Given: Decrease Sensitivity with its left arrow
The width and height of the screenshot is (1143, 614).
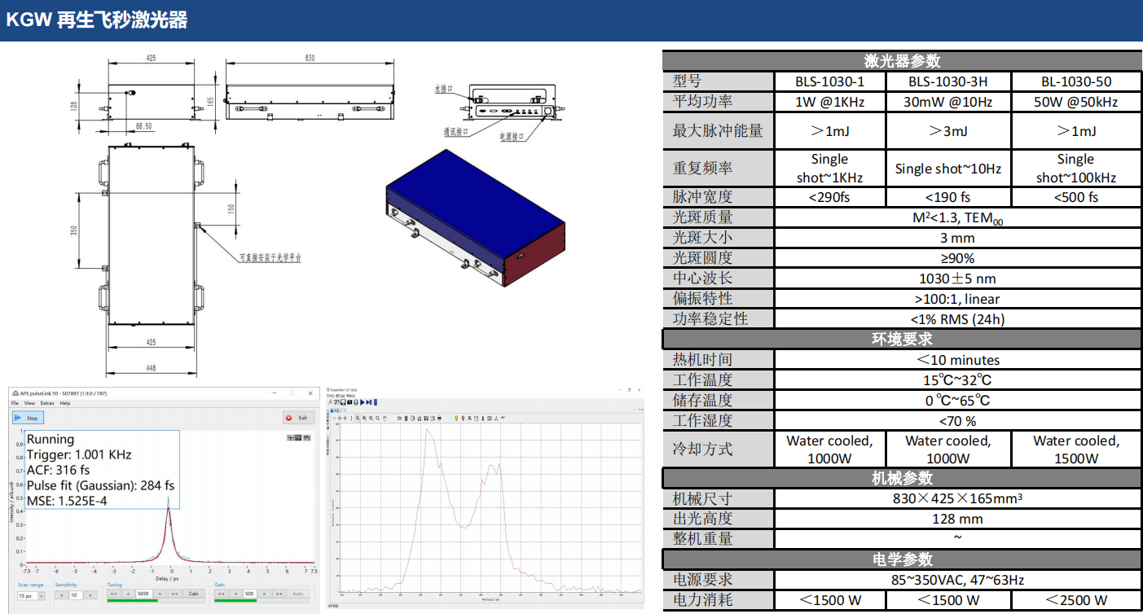Looking at the screenshot, I should [61, 595].
